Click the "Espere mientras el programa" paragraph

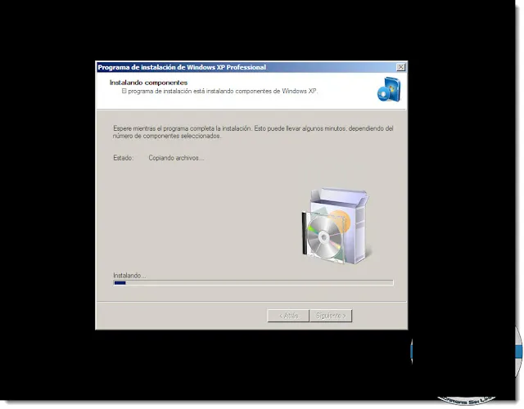pos(253,133)
